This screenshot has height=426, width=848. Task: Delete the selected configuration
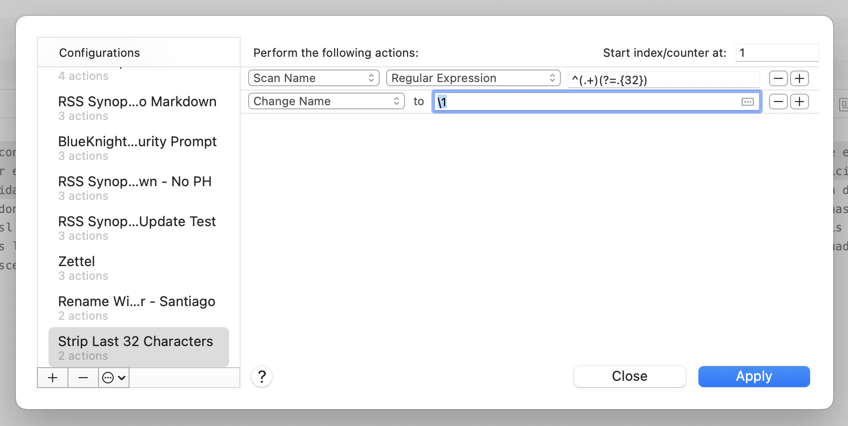pyautogui.click(x=83, y=378)
